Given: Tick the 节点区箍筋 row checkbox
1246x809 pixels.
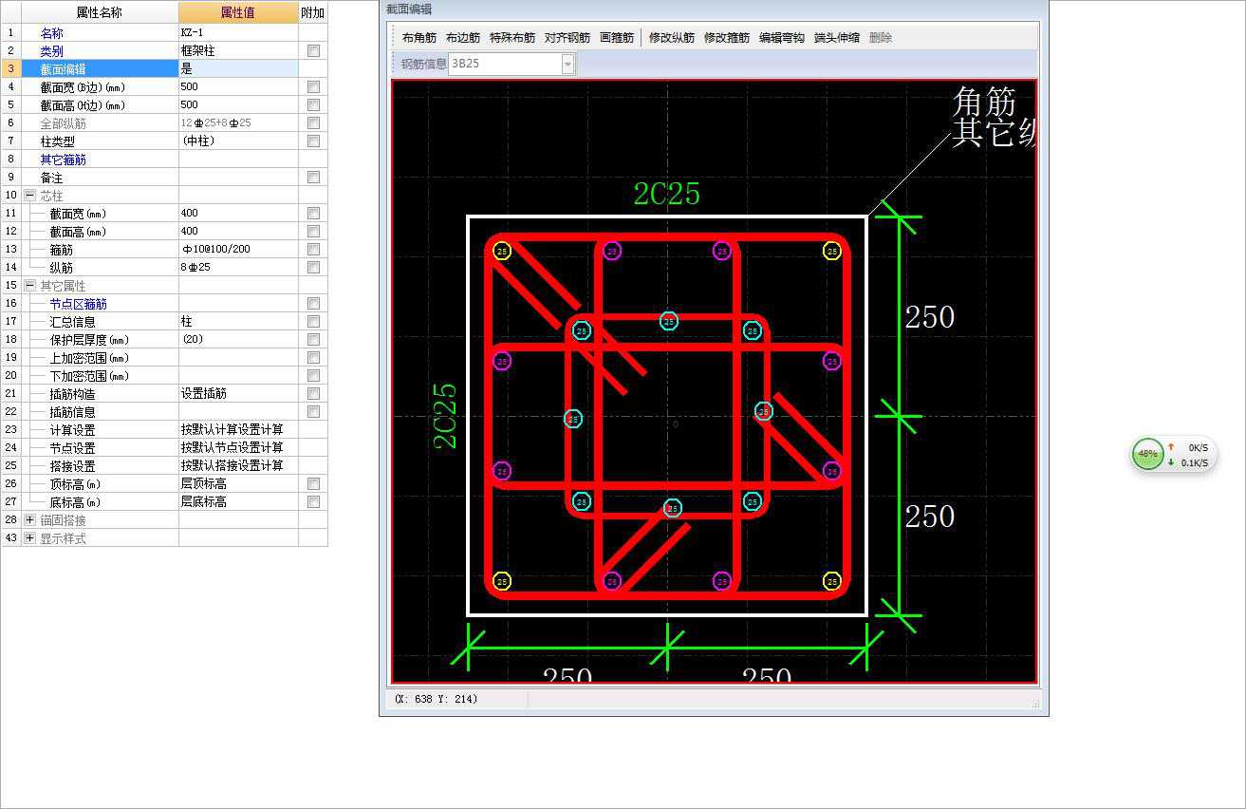Looking at the screenshot, I should [313, 303].
